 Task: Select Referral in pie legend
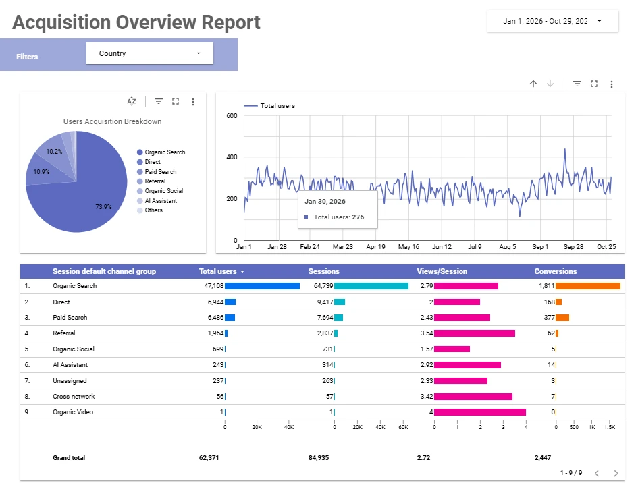point(155,181)
